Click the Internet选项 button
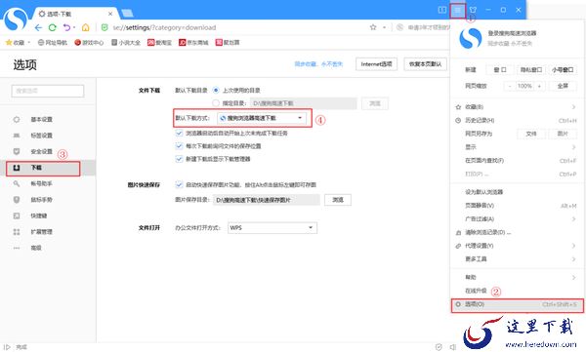586x352 pixels. 376,64
